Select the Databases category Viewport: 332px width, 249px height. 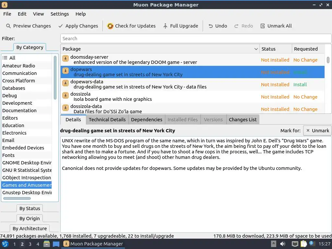tap(27, 88)
